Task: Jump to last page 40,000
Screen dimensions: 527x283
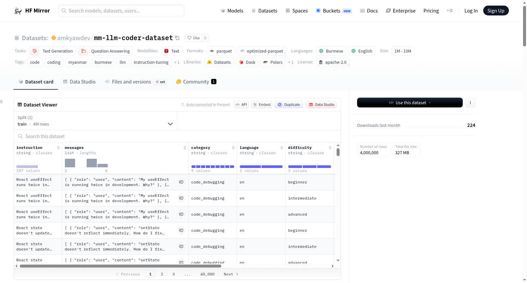Action: (207, 274)
